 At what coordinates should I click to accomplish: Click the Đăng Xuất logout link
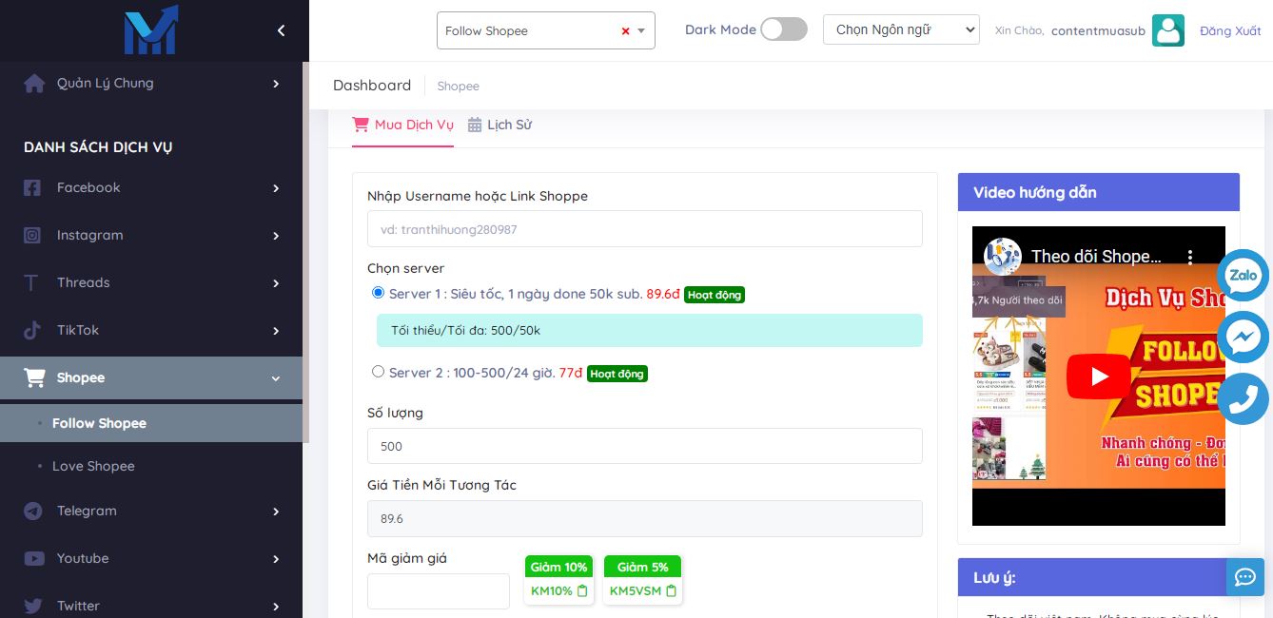[x=1230, y=30]
